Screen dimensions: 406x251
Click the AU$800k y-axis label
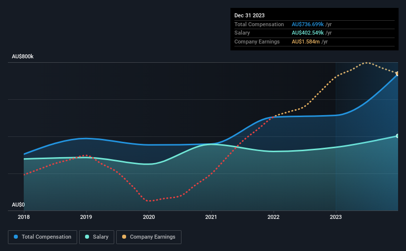[23, 56]
